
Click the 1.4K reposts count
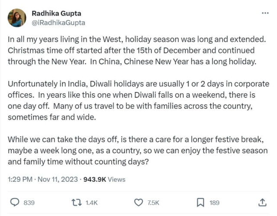pyautogui.click(x=92, y=203)
